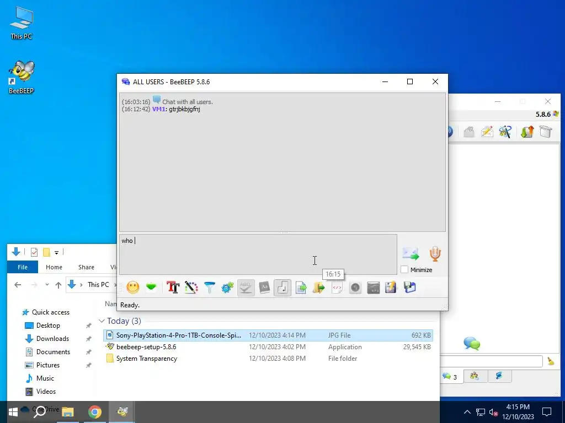
Task: Toggle the Aa dictionary book icon
Action: pyautogui.click(x=264, y=288)
